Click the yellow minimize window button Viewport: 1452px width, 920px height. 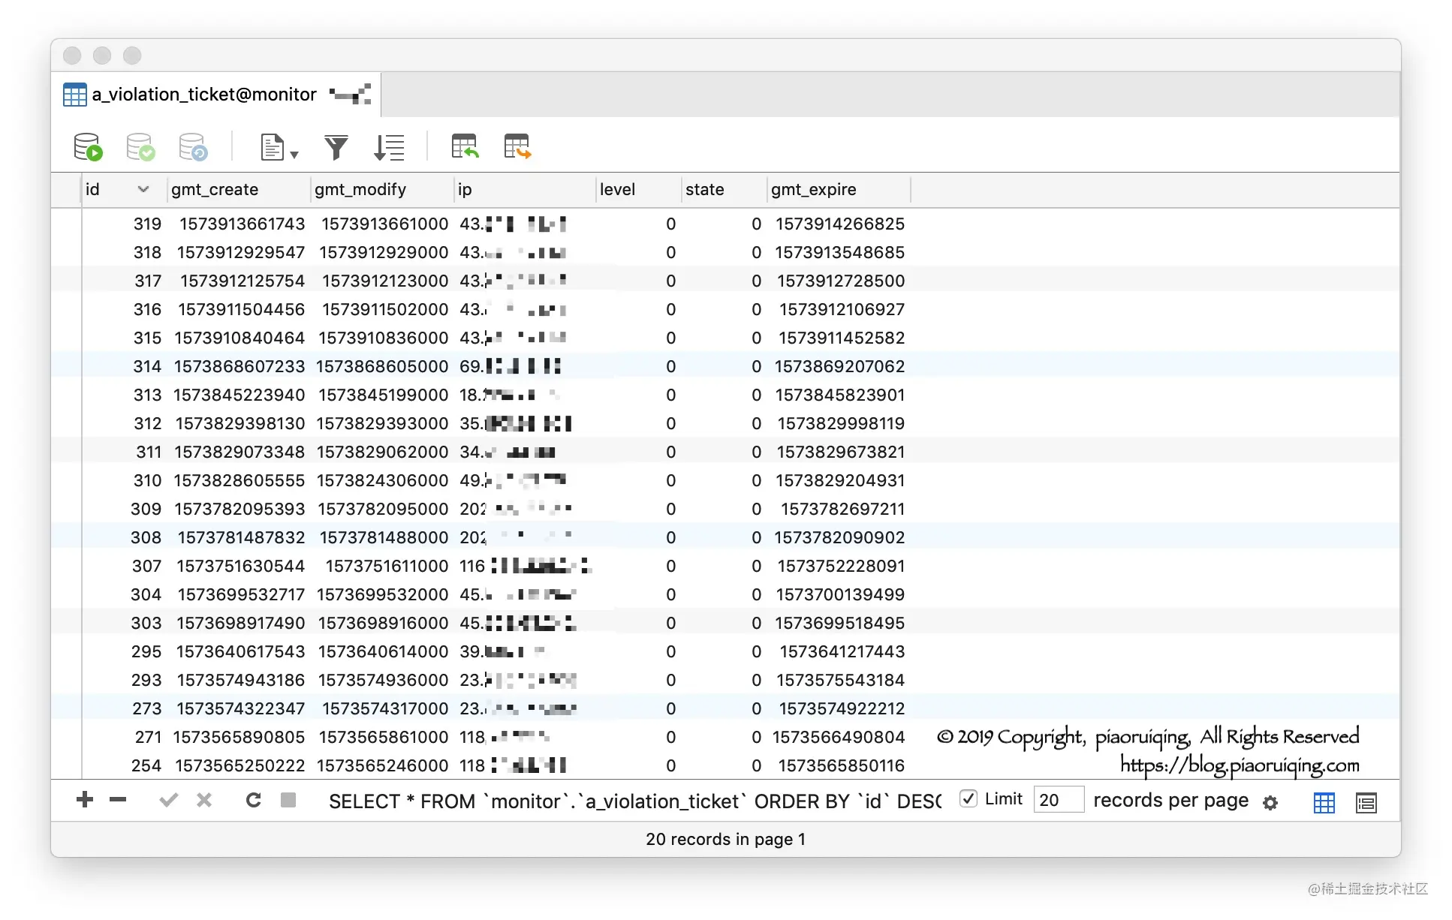[x=102, y=56]
